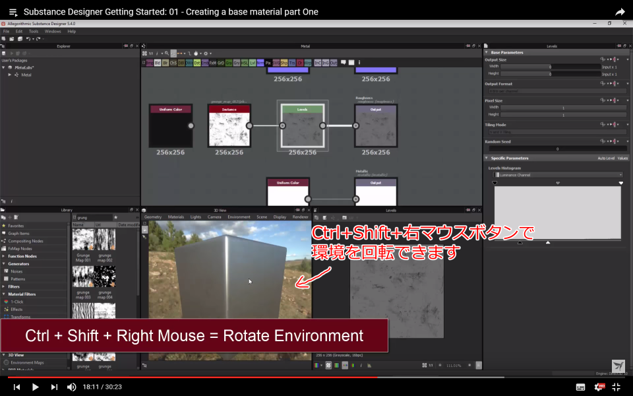
Task: Select the Levels node in graph
Action: tap(303, 125)
